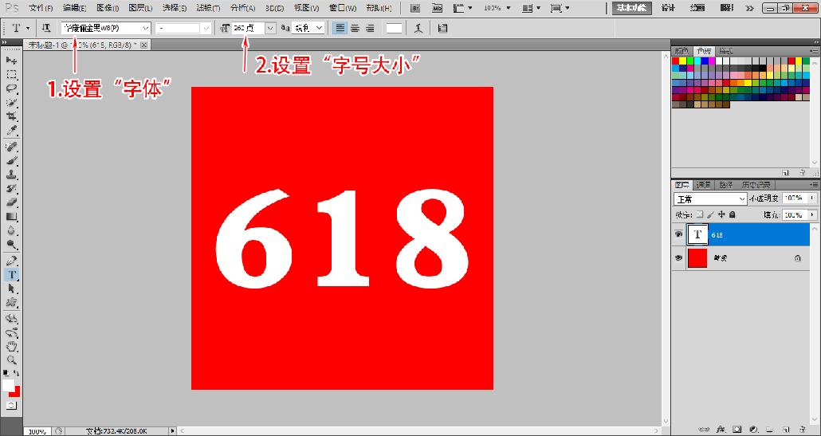821x436 pixels.
Task: Select the Zoom tool
Action: [x=11, y=360]
